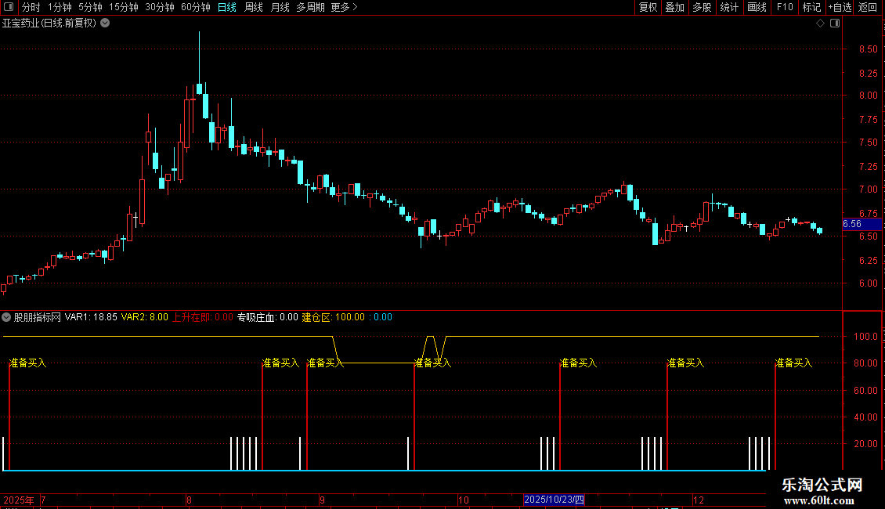Open F10 company information
Screen dimensions: 885x509
click(x=785, y=7)
